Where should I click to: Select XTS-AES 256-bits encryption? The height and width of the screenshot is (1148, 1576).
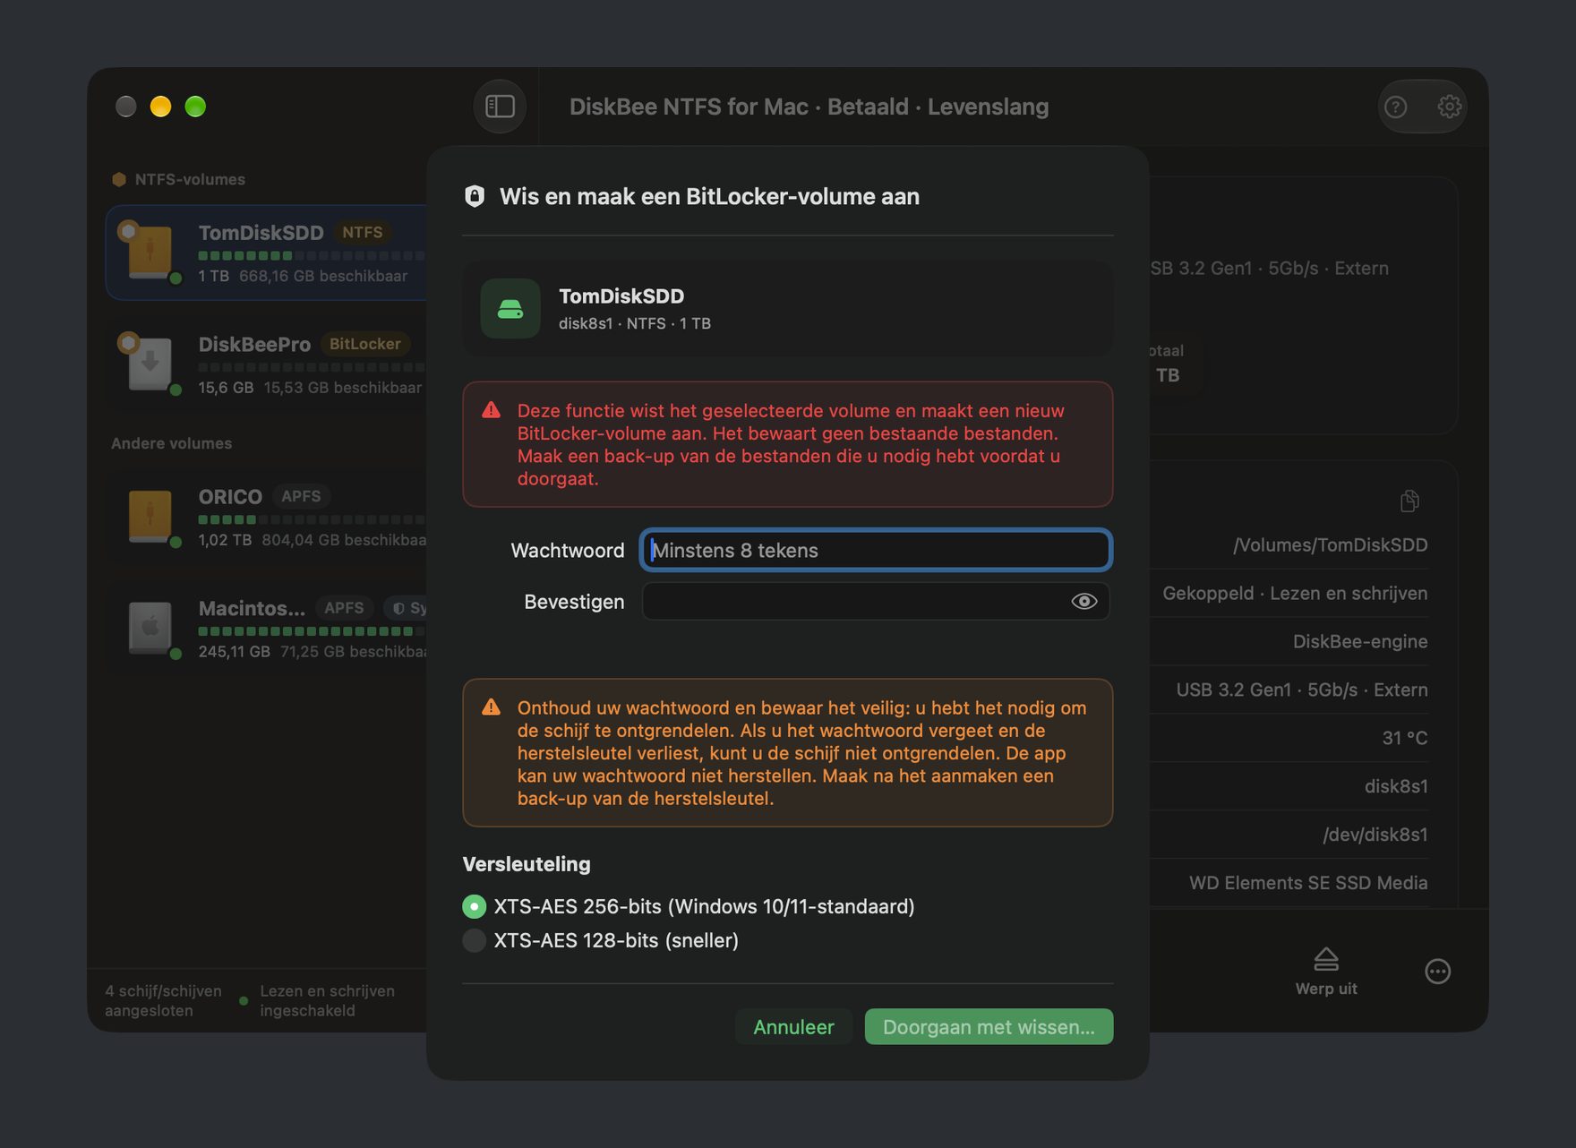click(474, 906)
